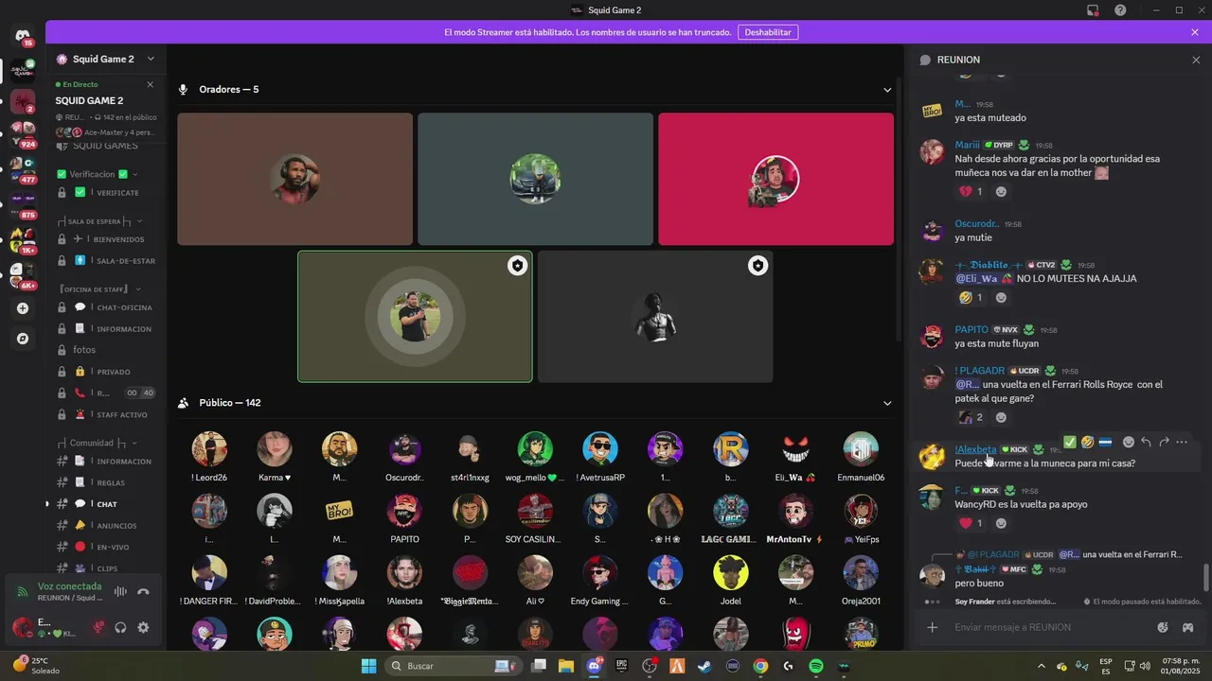Open the Explore servers compass icon
The height and width of the screenshot is (681, 1212).
pos(23,339)
